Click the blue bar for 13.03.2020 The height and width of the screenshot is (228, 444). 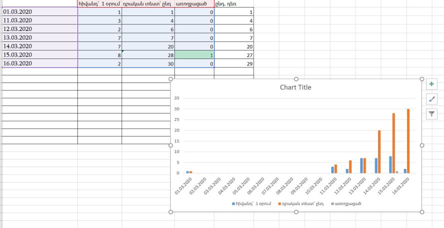pos(361,165)
